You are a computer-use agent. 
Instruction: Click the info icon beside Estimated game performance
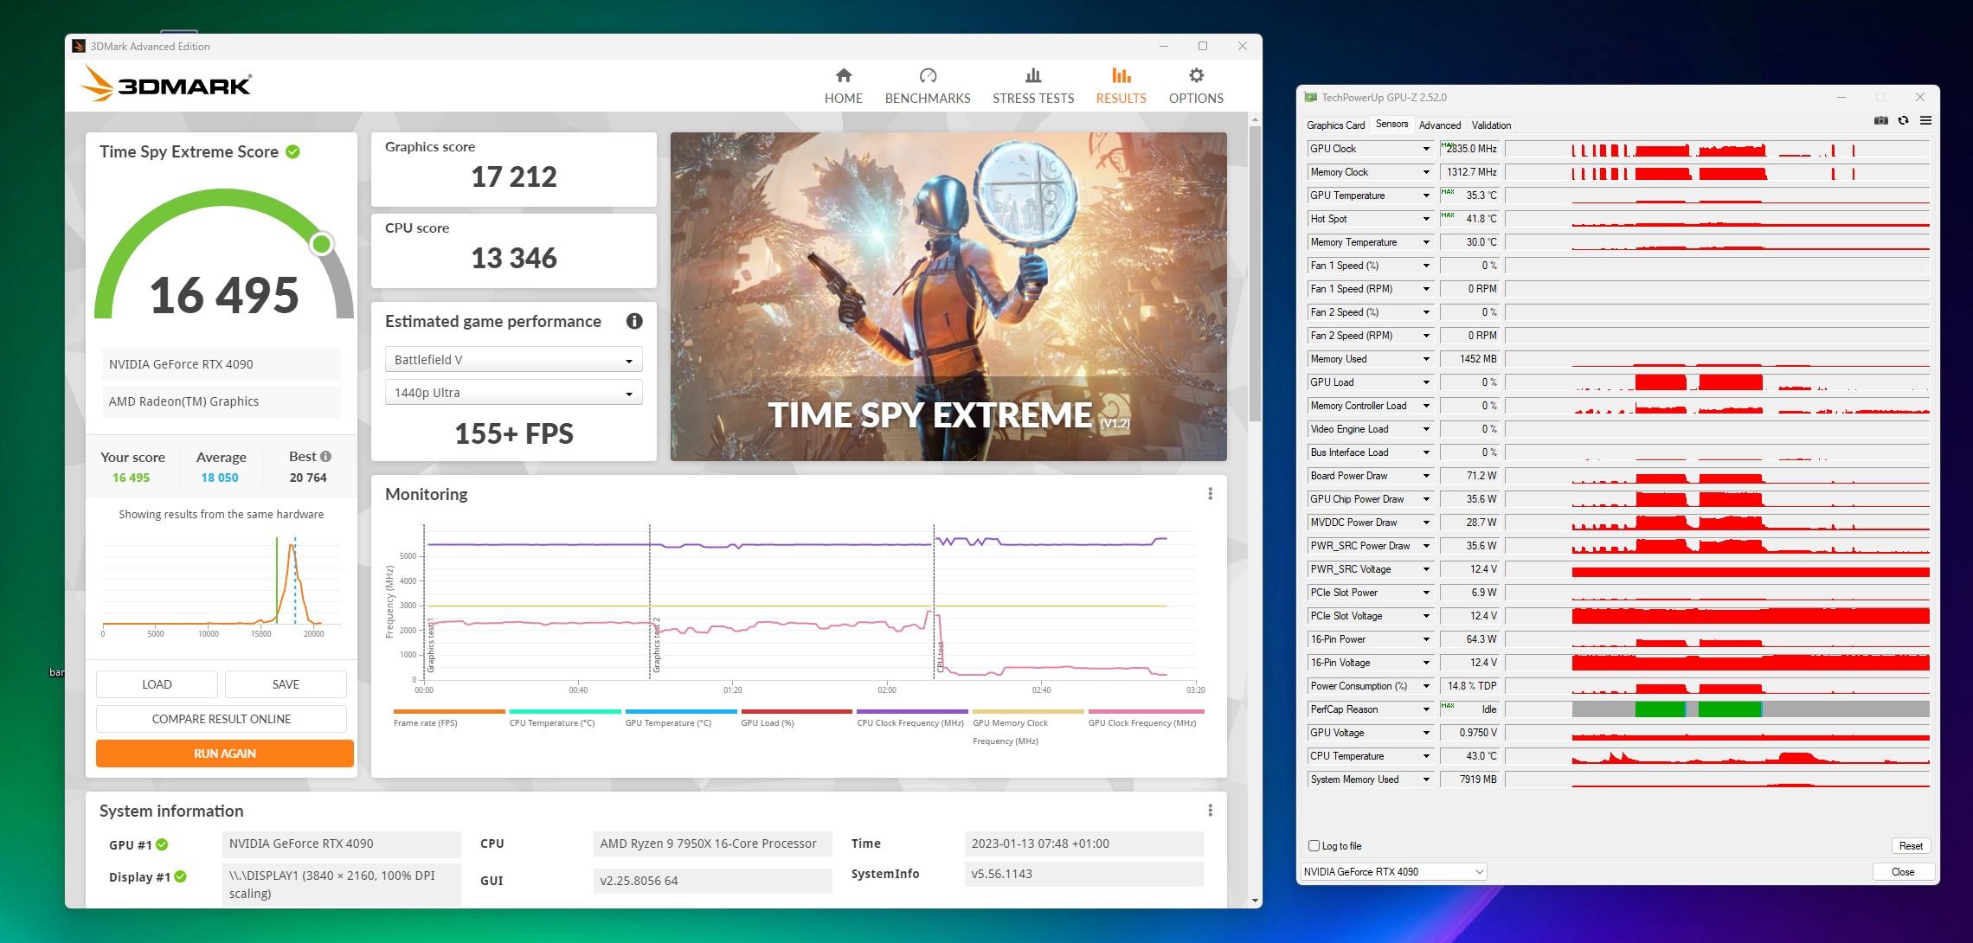(x=634, y=321)
